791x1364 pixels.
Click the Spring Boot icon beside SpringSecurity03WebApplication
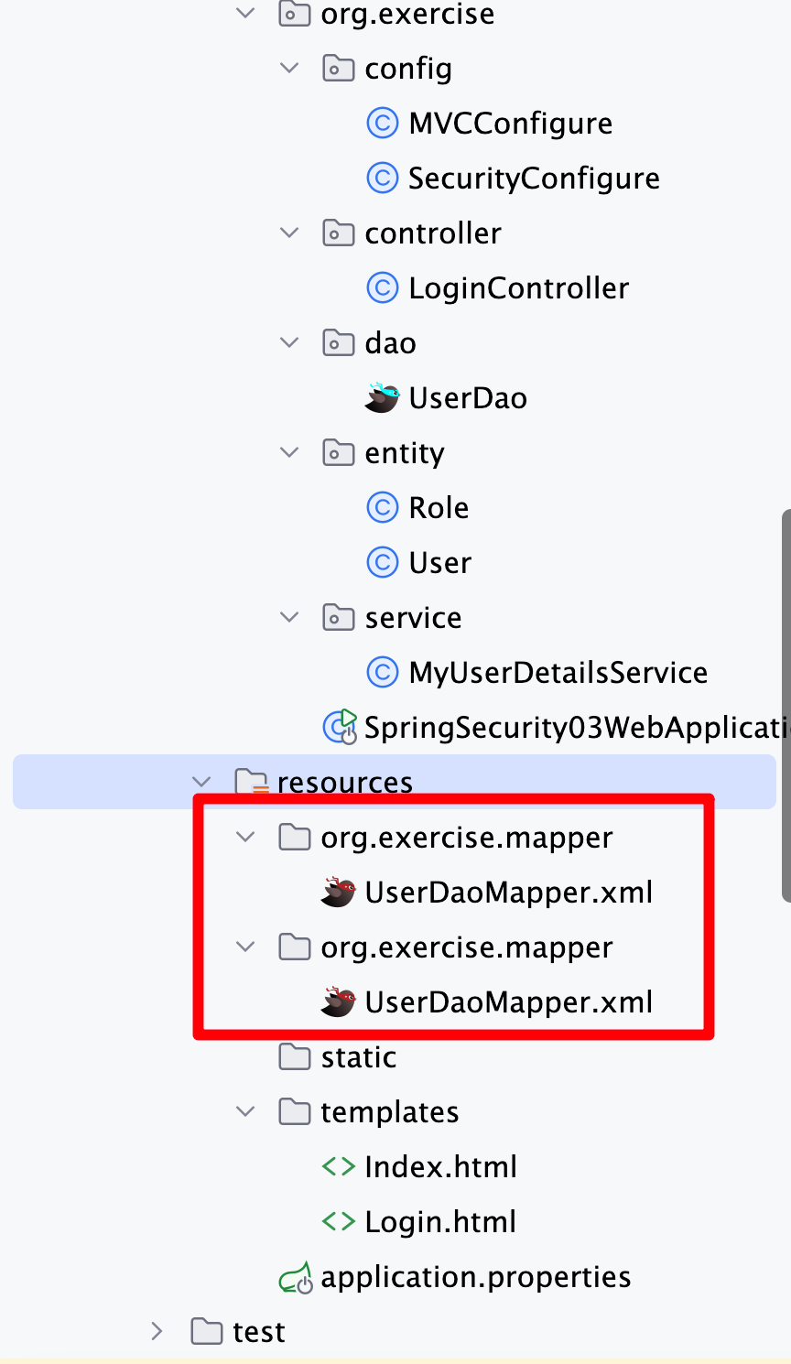click(x=338, y=727)
